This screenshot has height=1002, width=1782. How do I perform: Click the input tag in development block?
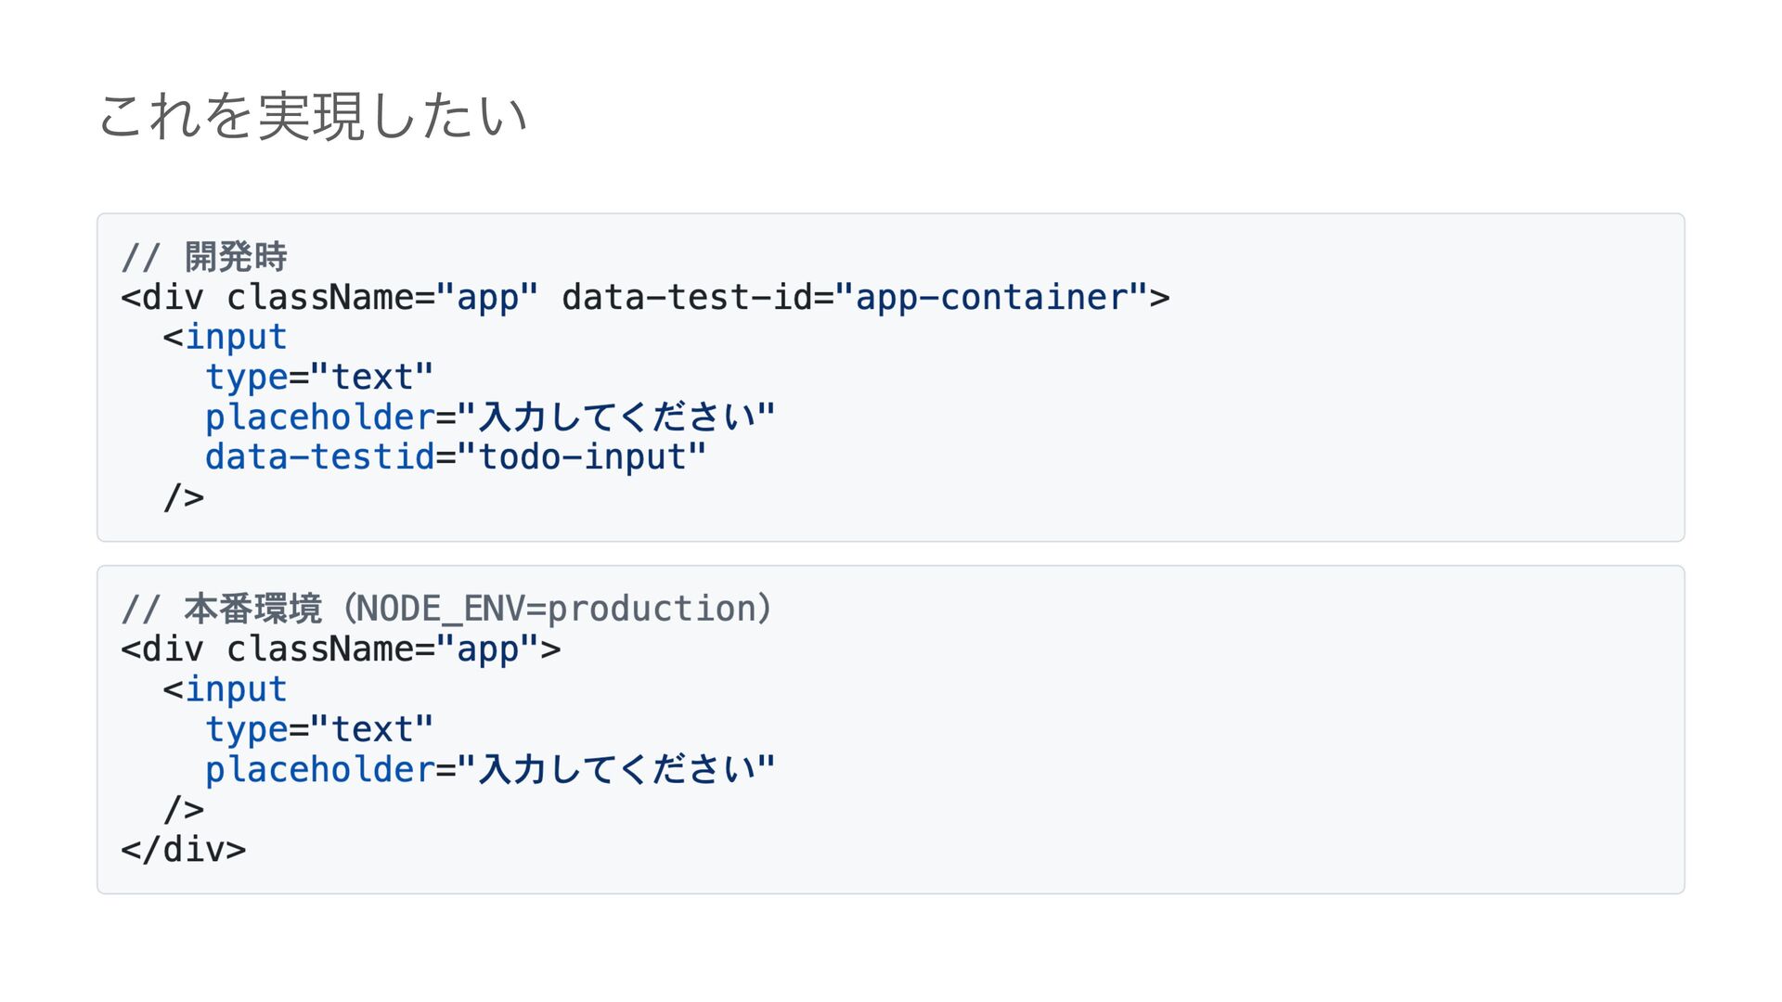tap(225, 338)
